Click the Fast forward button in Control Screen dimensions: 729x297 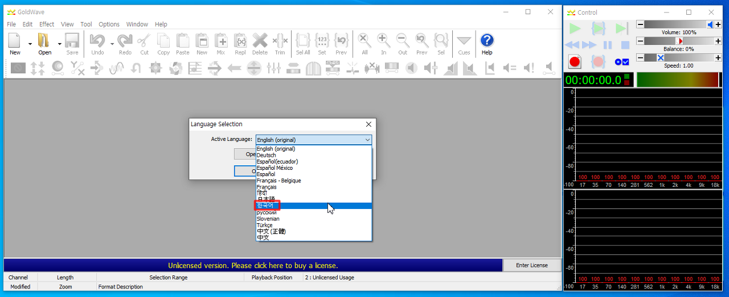coord(590,45)
